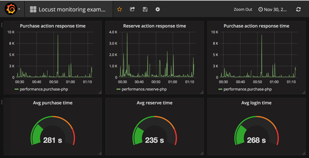Click resize handle of third graph panel
Screen dimensions: 309x158
304,92
